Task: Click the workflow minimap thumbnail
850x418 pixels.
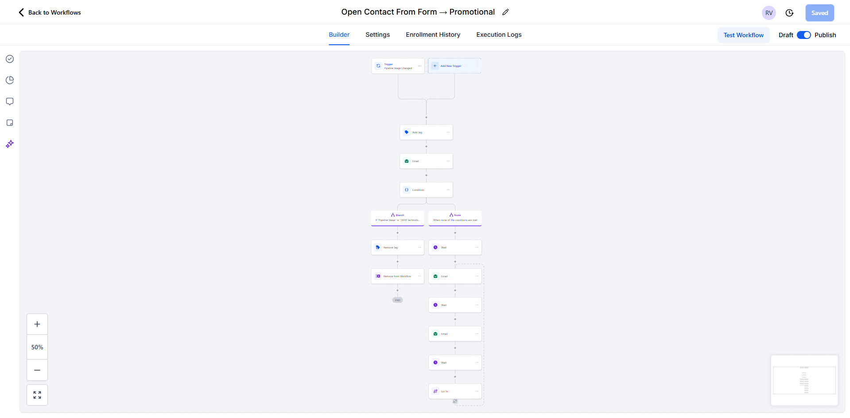Action: [804, 380]
